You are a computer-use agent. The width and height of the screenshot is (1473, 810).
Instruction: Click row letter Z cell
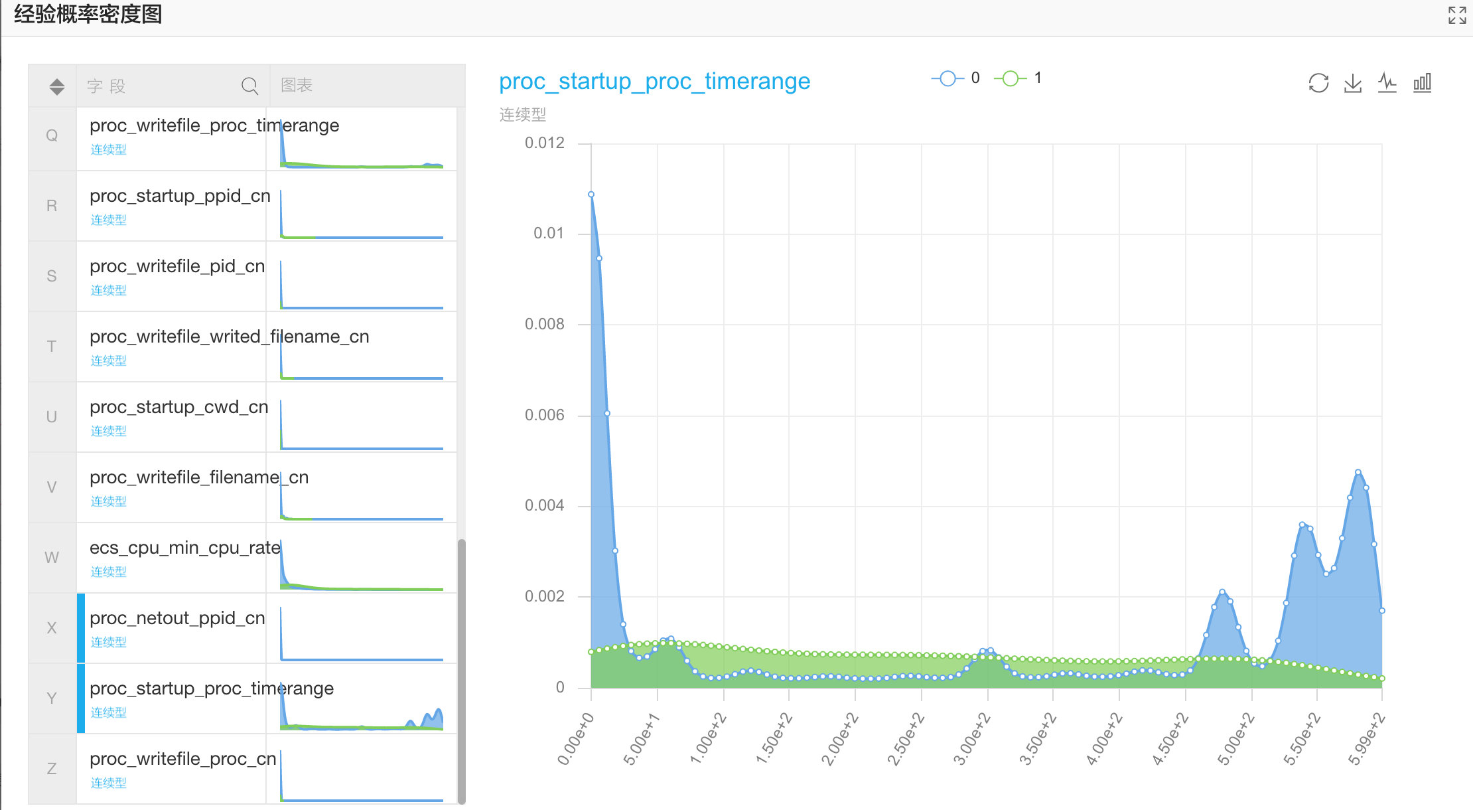(52, 769)
